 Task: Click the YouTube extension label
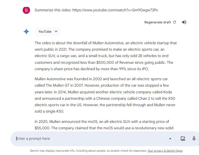[x=45, y=31]
